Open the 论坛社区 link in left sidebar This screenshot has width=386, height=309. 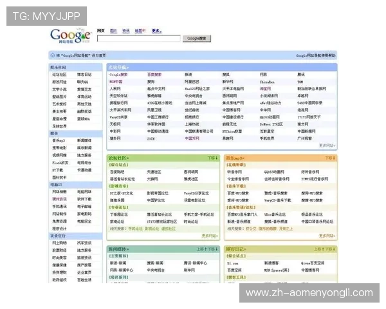(x=59, y=75)
